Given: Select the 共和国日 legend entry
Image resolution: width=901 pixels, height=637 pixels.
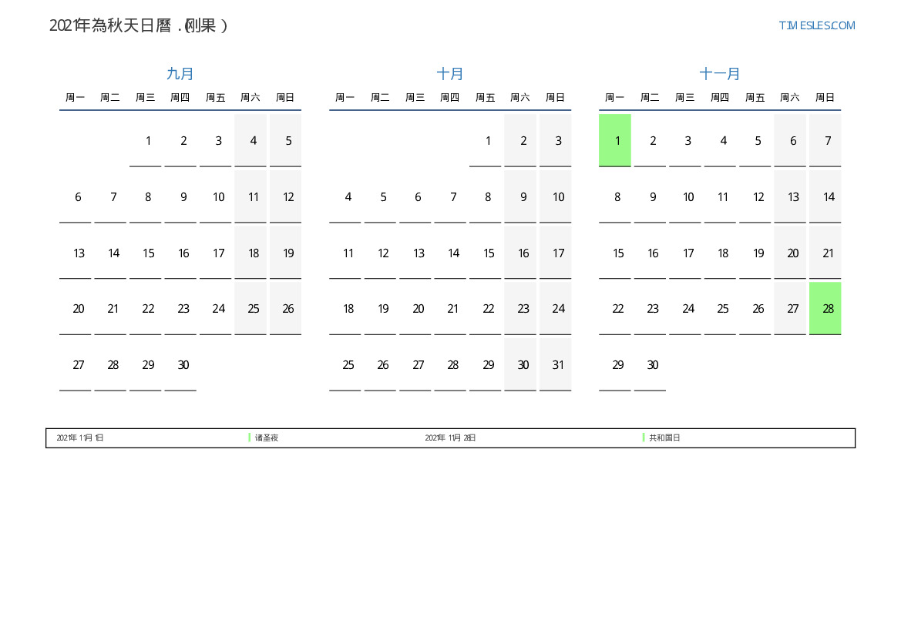Looking at the screenshot, I should 664,438.
